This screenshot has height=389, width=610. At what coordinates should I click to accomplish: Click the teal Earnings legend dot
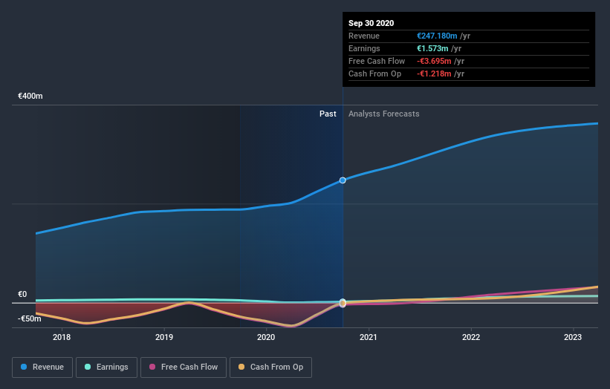click(88, 367)
